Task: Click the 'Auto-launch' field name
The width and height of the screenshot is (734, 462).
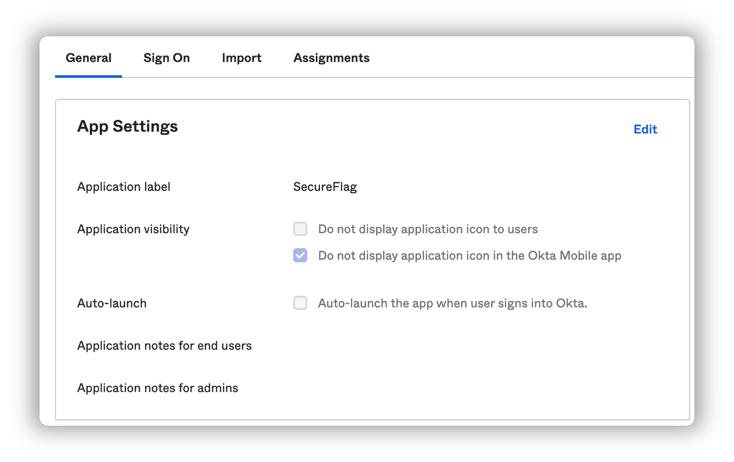Action: 112,303
